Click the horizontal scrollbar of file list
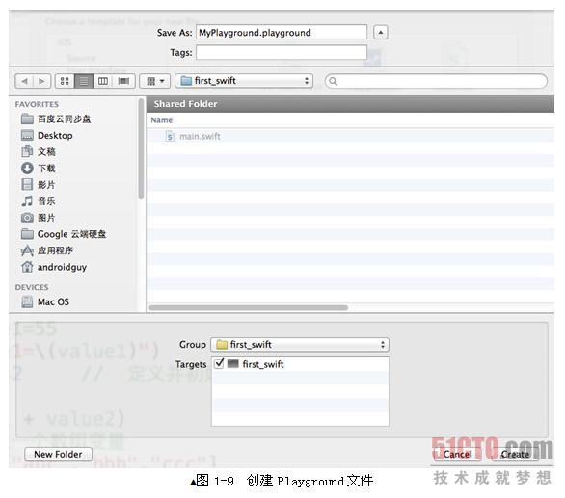Screen dimensions: 565x498 pyautogui.click(x=249, y=307)
